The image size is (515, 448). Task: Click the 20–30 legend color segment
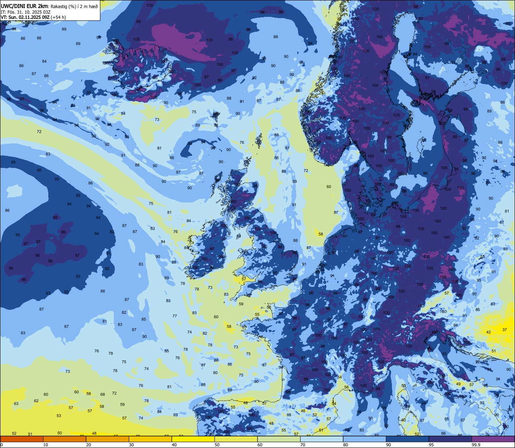coord(107,439)
